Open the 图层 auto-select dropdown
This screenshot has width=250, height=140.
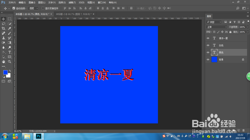pos(33,8)
